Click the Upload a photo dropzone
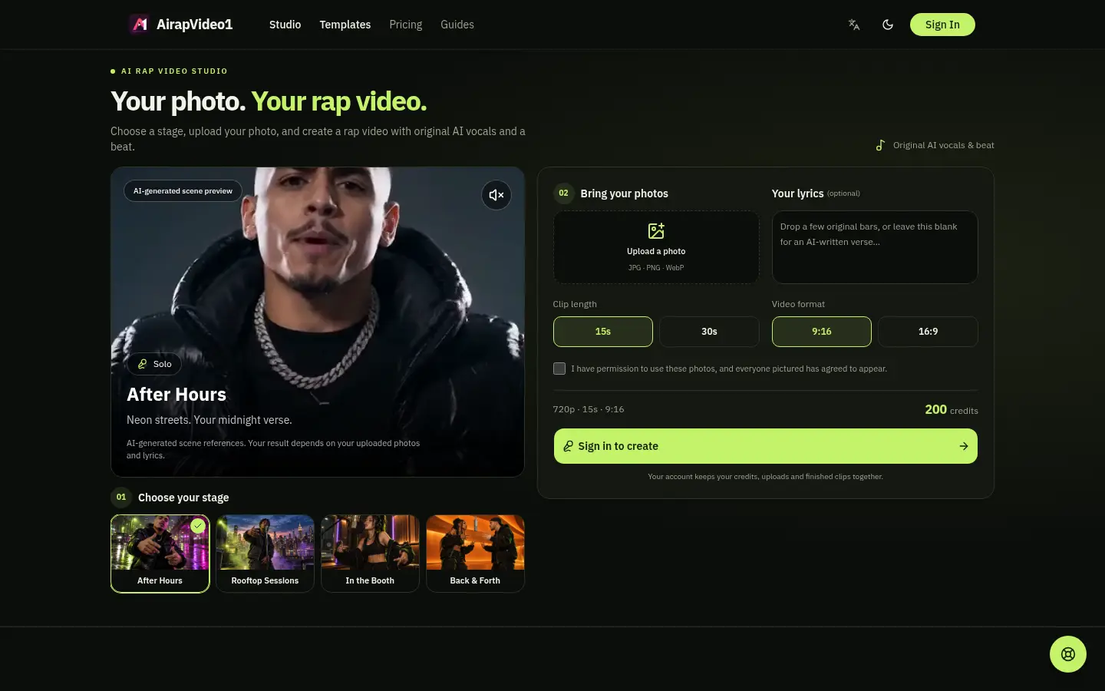The width and height of the screenshot is (1105, 691). pyautogui.click(x=656, y=247)
